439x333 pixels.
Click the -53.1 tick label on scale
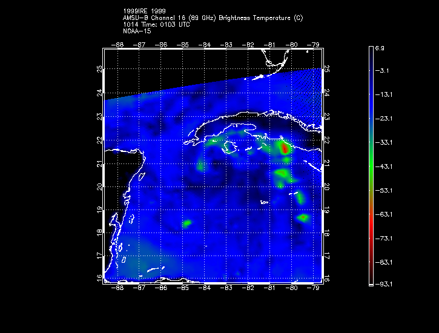tap(384, 191)
